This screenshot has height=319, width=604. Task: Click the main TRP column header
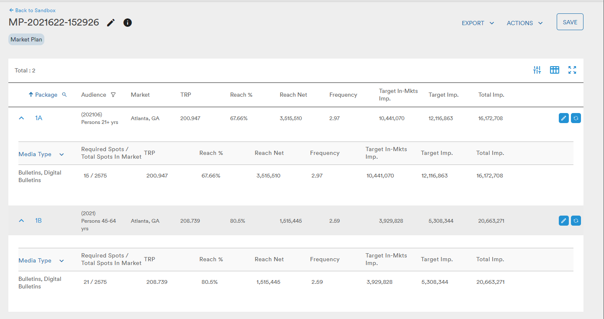(186, 95)
